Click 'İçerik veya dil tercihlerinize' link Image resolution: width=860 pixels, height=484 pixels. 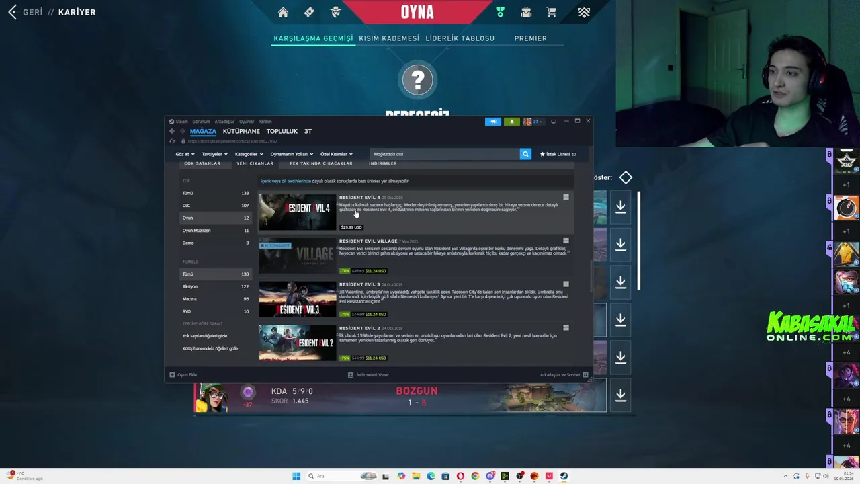pyautogui.click(x=286, y=181)
